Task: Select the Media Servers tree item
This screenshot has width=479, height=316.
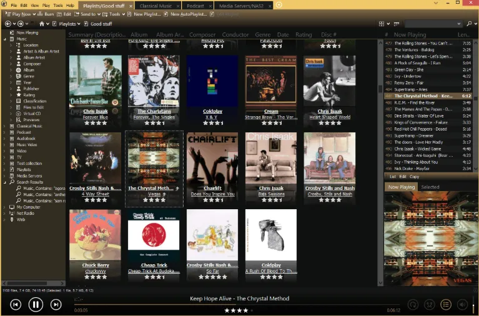Action: tap(29, 175)
